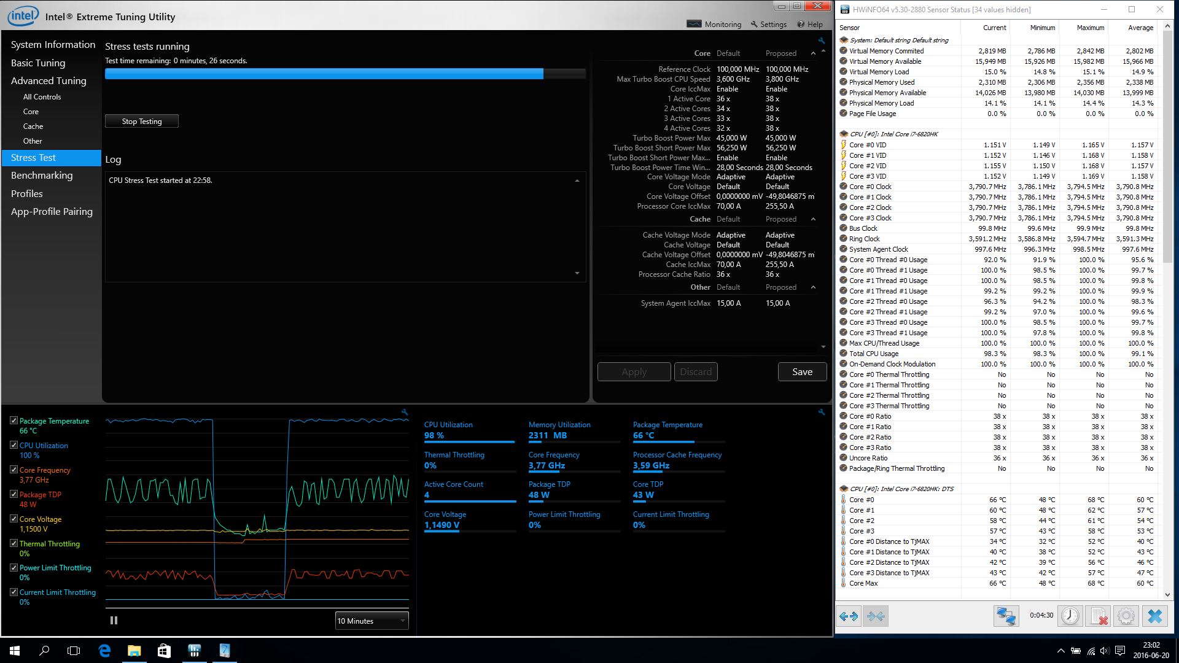This screenshot has height=663, width=1179.
Task: Uncheck Current Limit Throttling graph checkbox
Action: (x=14, y=592)
